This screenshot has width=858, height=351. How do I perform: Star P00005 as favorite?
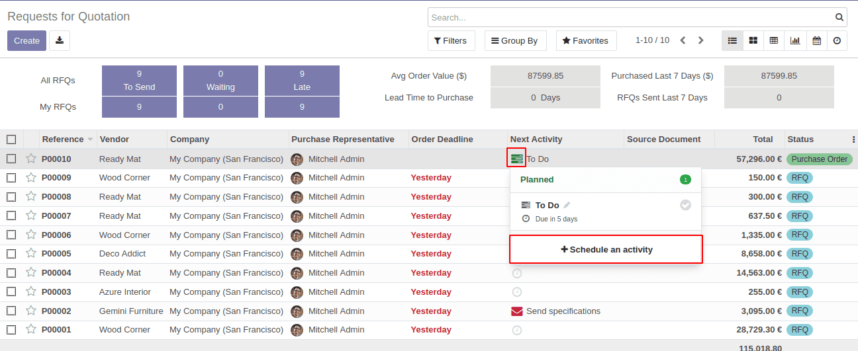point(30,253)
